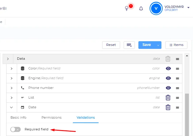193x136 pixels.
Task: Click the italic engine key label
Action: 154,78
